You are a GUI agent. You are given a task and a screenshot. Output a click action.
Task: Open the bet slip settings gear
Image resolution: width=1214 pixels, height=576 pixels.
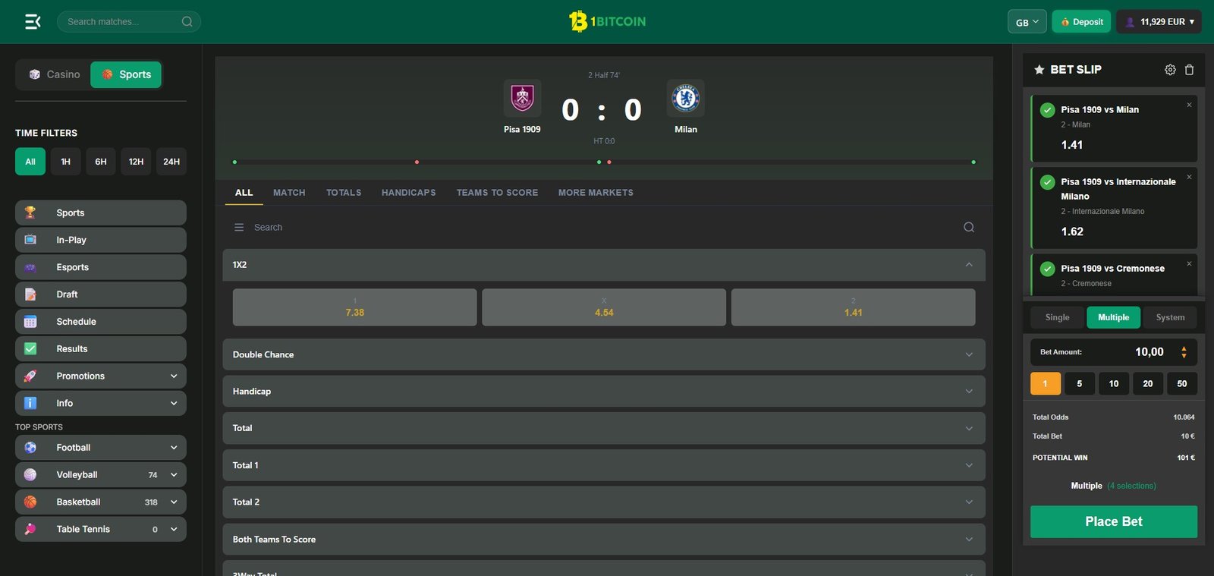[x=1170, y=70]
